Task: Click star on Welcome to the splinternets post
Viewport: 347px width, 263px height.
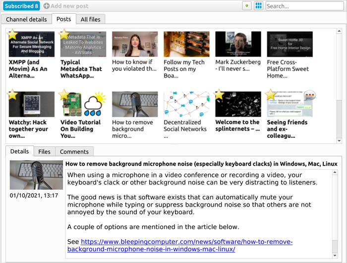Action: [219, 94]
